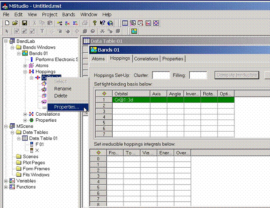Select the Plot Pages folder in tree
Screen dimensions: 270x208
click(x=33, y=162)
